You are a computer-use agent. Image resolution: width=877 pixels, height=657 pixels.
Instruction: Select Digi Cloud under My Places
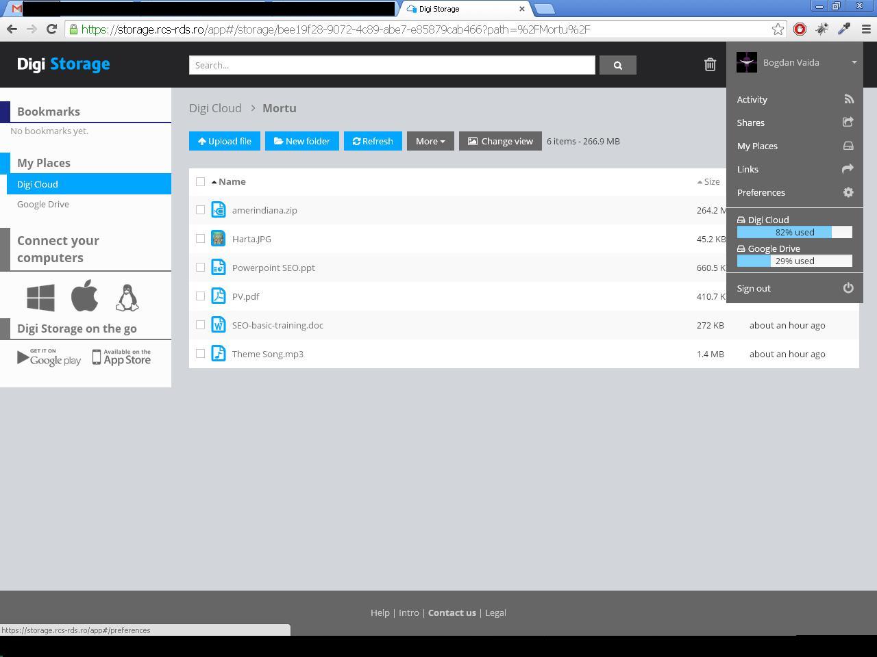tap(89, 184)
